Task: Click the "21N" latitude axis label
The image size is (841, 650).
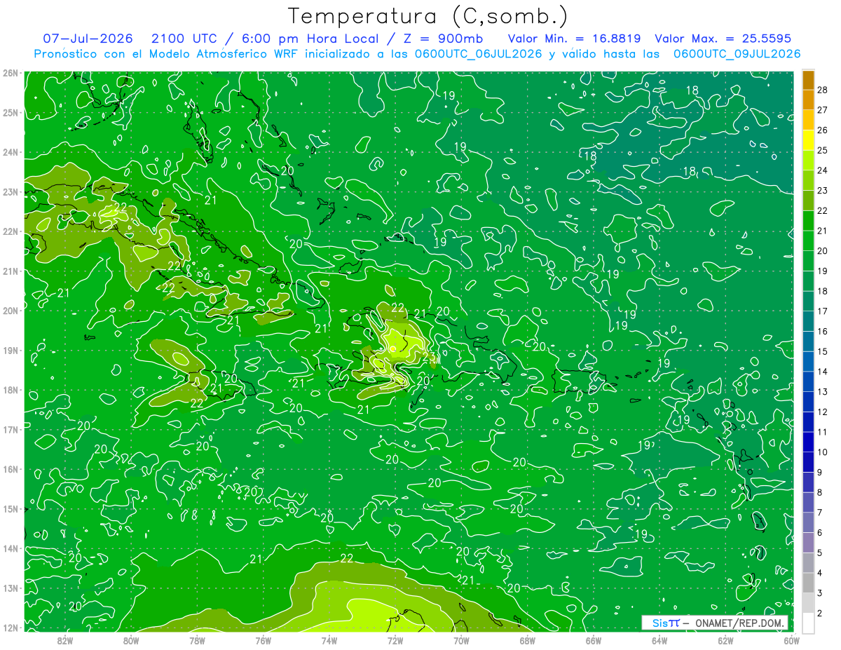Action: pos(11,271)
